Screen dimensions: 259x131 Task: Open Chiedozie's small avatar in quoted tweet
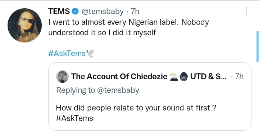[x=63, y=77]
